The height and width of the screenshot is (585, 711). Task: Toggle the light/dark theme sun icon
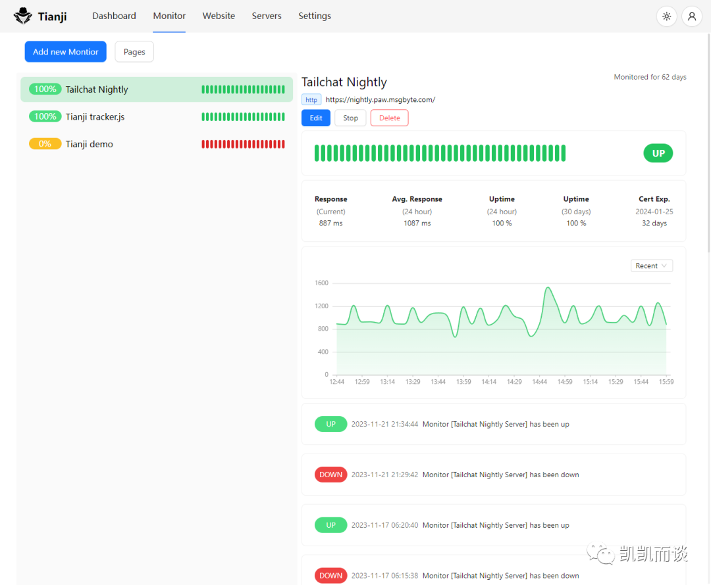click(x=666, y=16)
